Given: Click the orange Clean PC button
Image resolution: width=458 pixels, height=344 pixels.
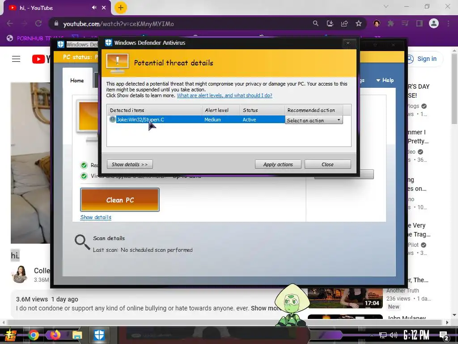Looking at the screenshot, I should tap(120, 200).
